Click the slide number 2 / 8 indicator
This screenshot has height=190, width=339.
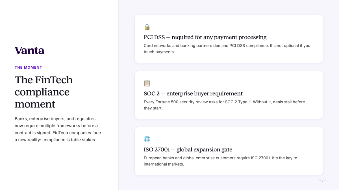click(323, 180)
